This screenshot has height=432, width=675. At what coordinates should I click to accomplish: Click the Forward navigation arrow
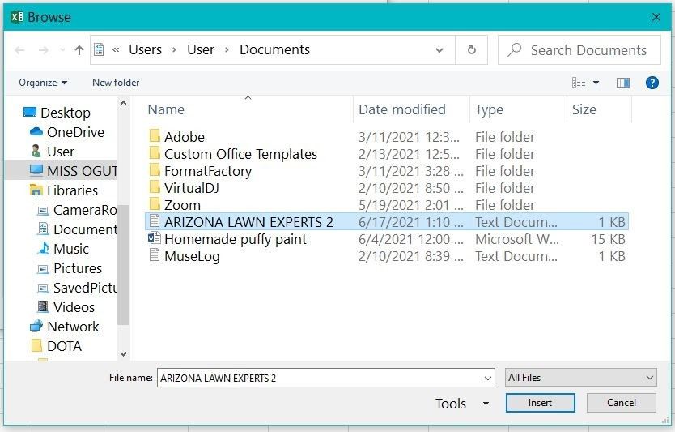44,50
